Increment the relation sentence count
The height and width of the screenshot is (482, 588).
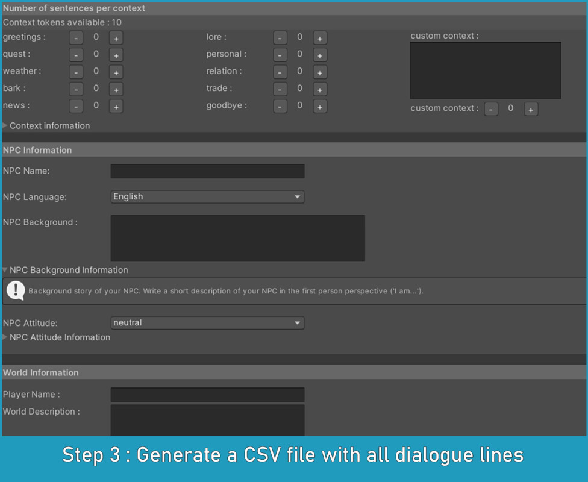[x=319, y=71]
